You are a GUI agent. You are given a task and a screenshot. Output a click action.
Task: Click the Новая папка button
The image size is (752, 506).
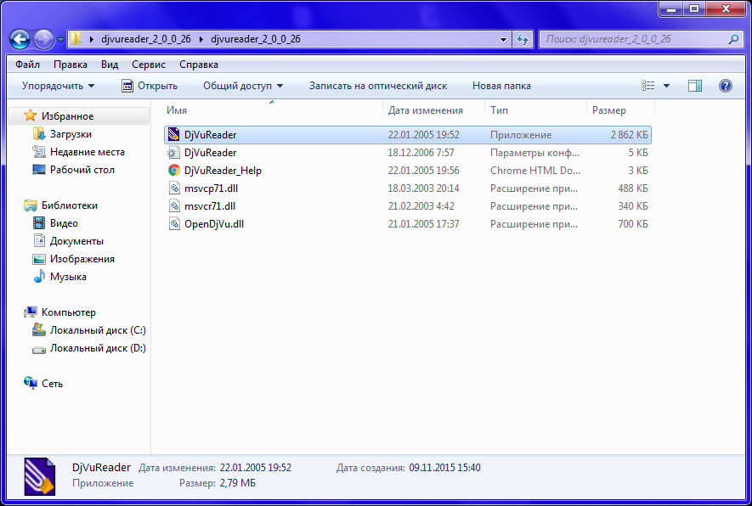click(501, 86)
